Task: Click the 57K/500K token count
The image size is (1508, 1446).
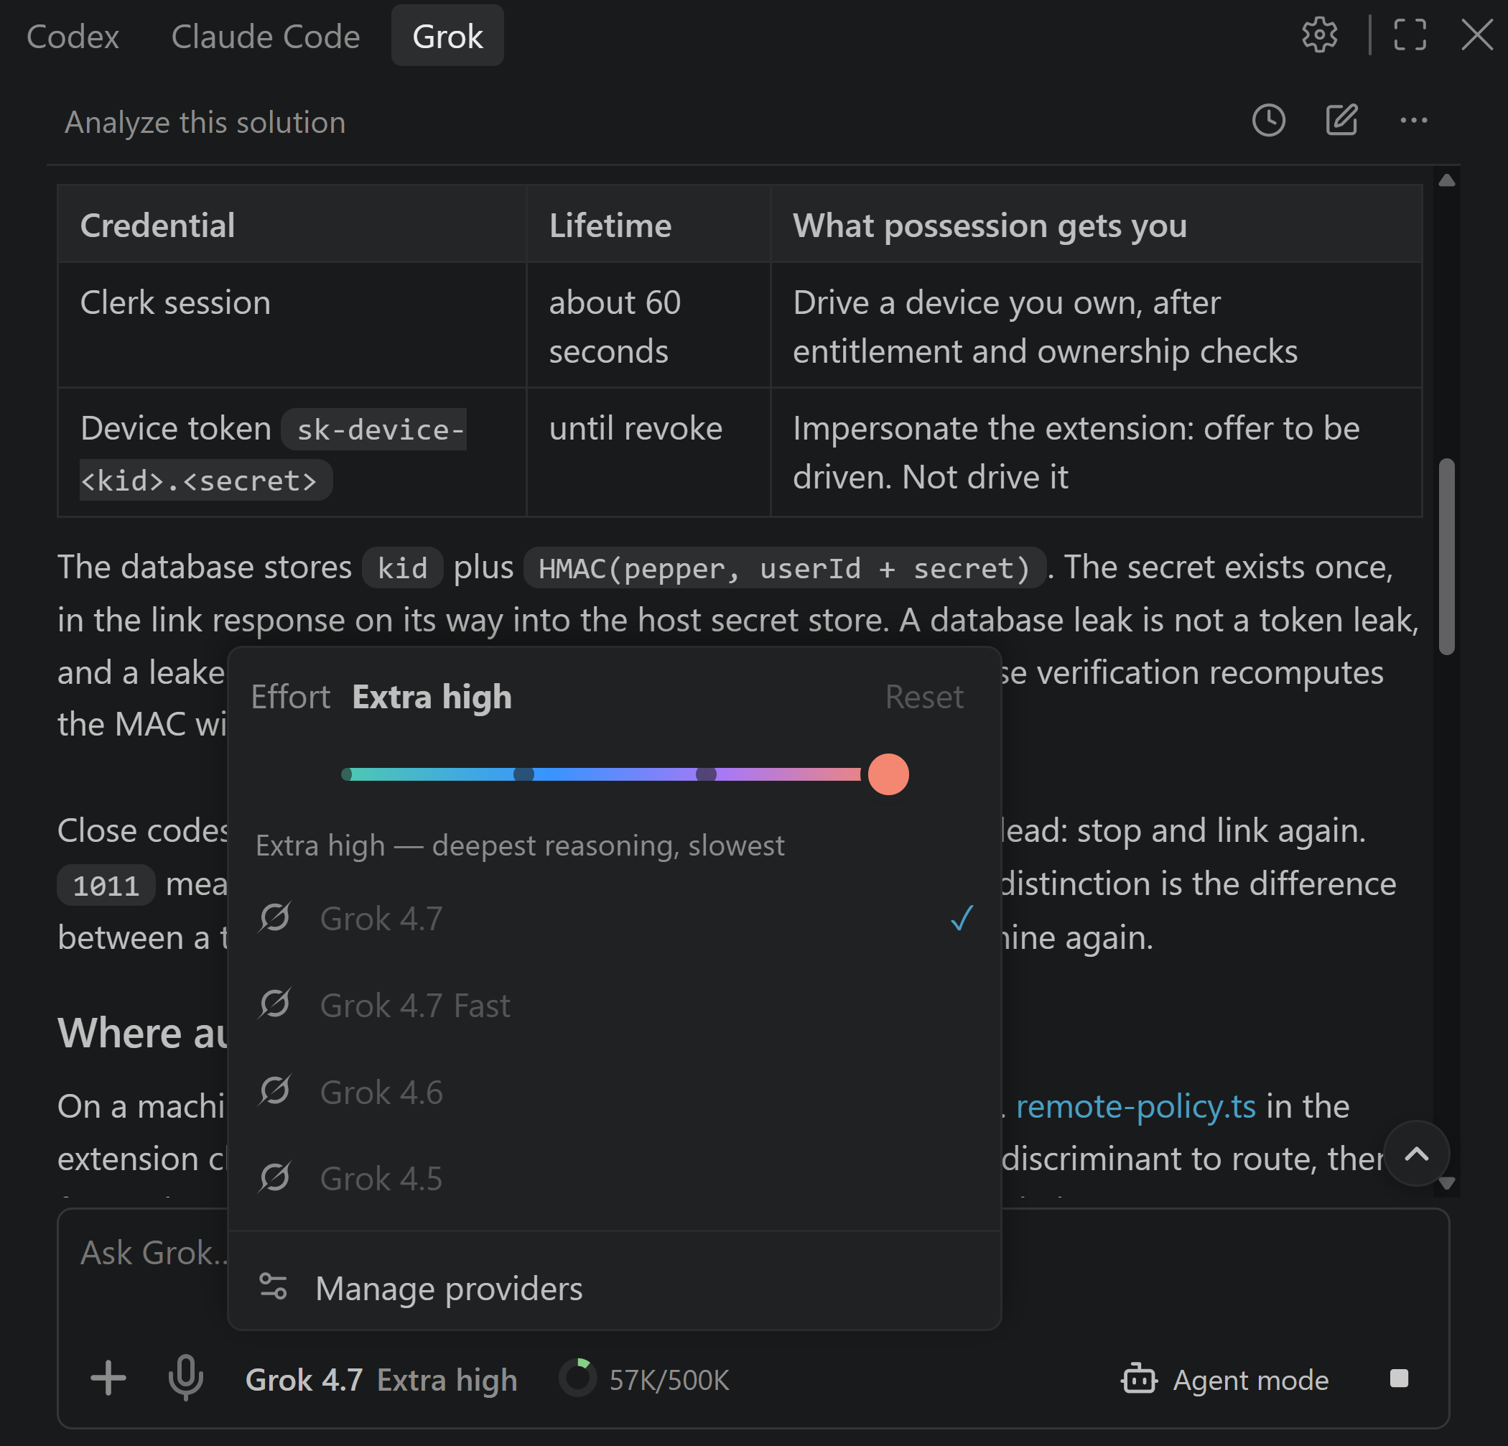Action: tap(669, 1380)
